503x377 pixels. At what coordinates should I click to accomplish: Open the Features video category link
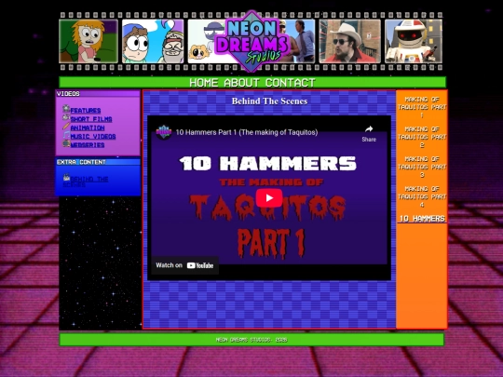[x=86, y=111]
